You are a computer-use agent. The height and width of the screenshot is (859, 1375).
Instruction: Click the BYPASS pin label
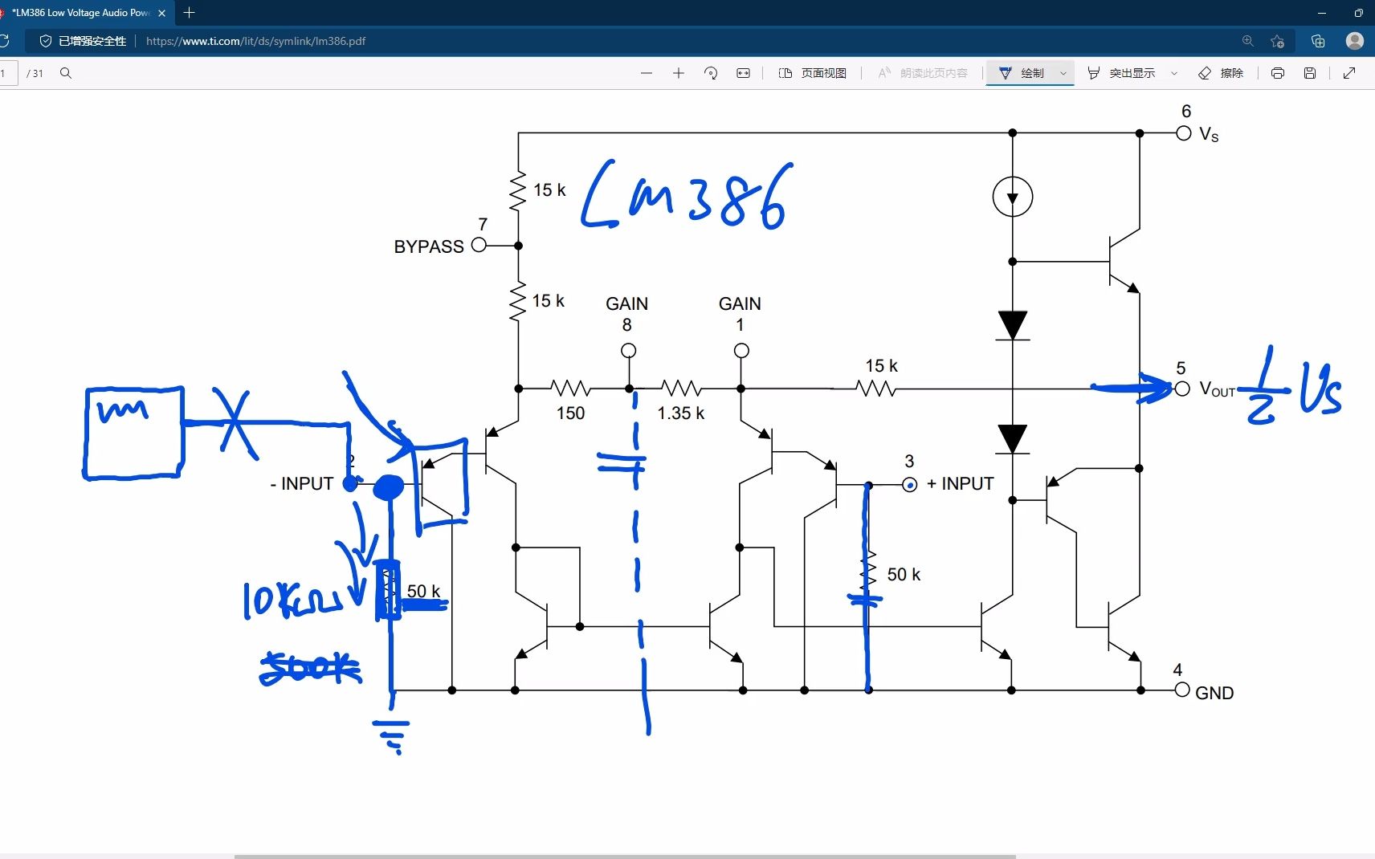429,246
